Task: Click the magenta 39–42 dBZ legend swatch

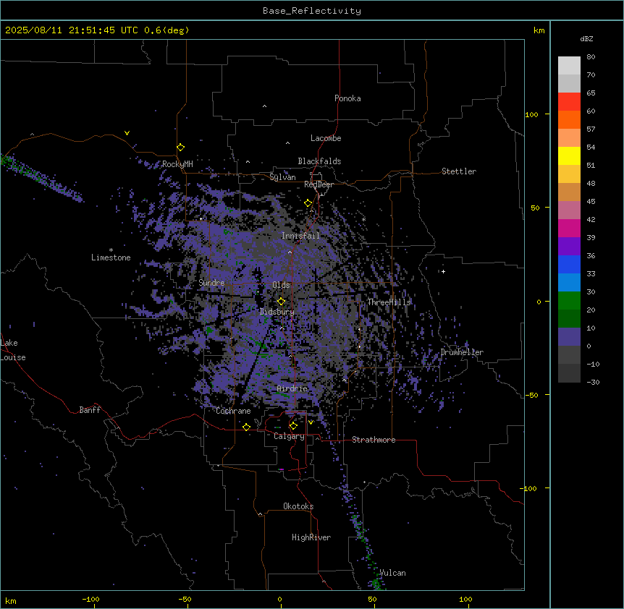Action: [x=569, y=229]
